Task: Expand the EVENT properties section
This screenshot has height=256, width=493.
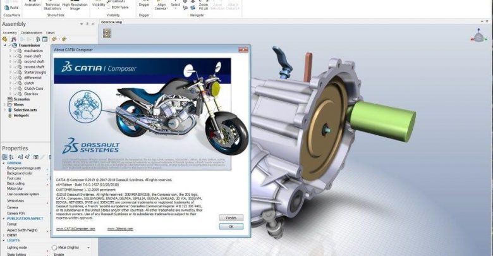Action: [4, 235]
